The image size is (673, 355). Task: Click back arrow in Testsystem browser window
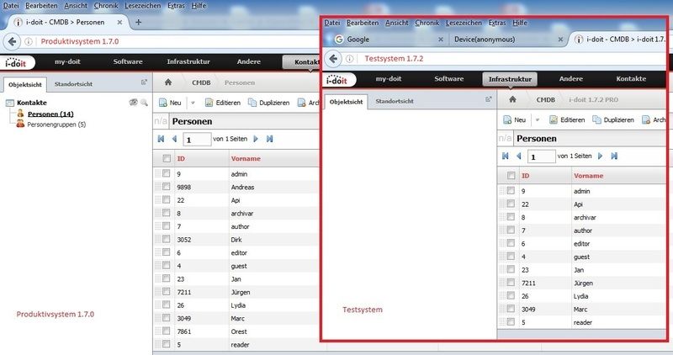(x=333, y=59)
